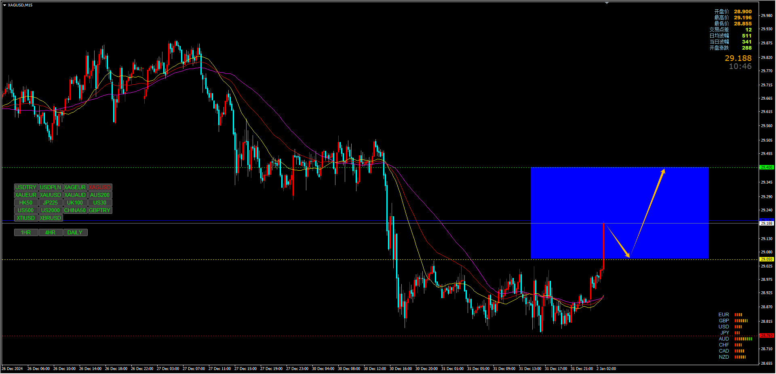Viewport: 776px width, 374px height.
Task: Switch to XBRUSD brent oil
Action: [x=51, y=218]
